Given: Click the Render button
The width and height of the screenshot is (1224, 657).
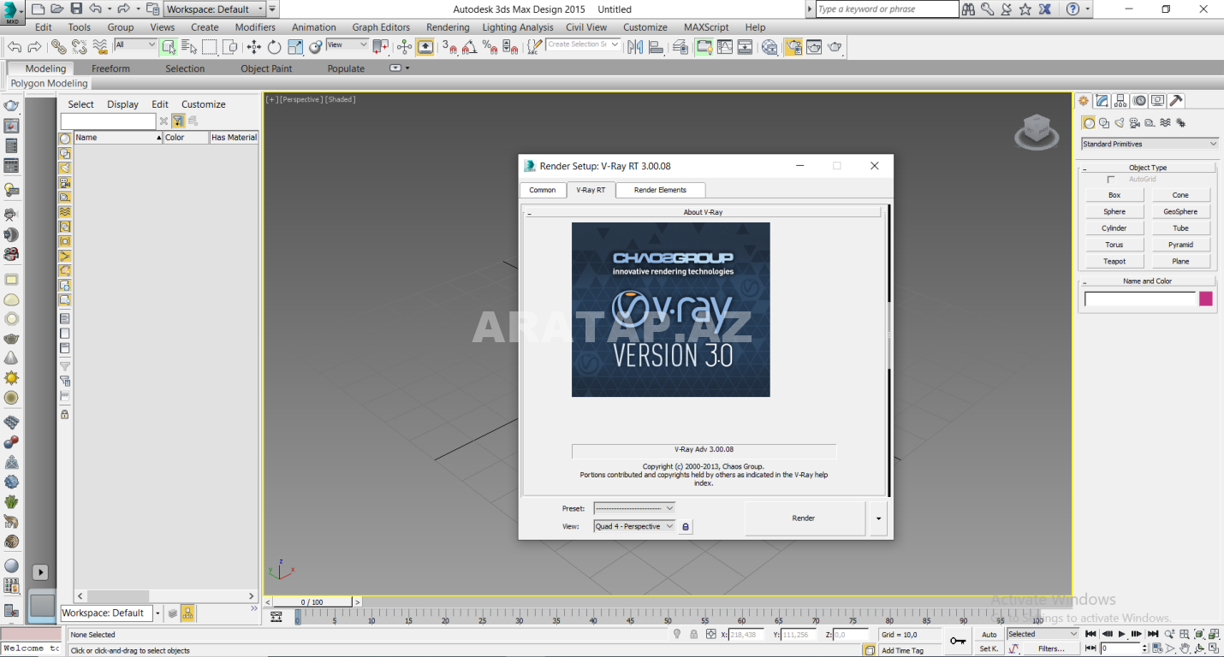Looking at the screenshot, I should pyautogui.click(x=804, y=518).
